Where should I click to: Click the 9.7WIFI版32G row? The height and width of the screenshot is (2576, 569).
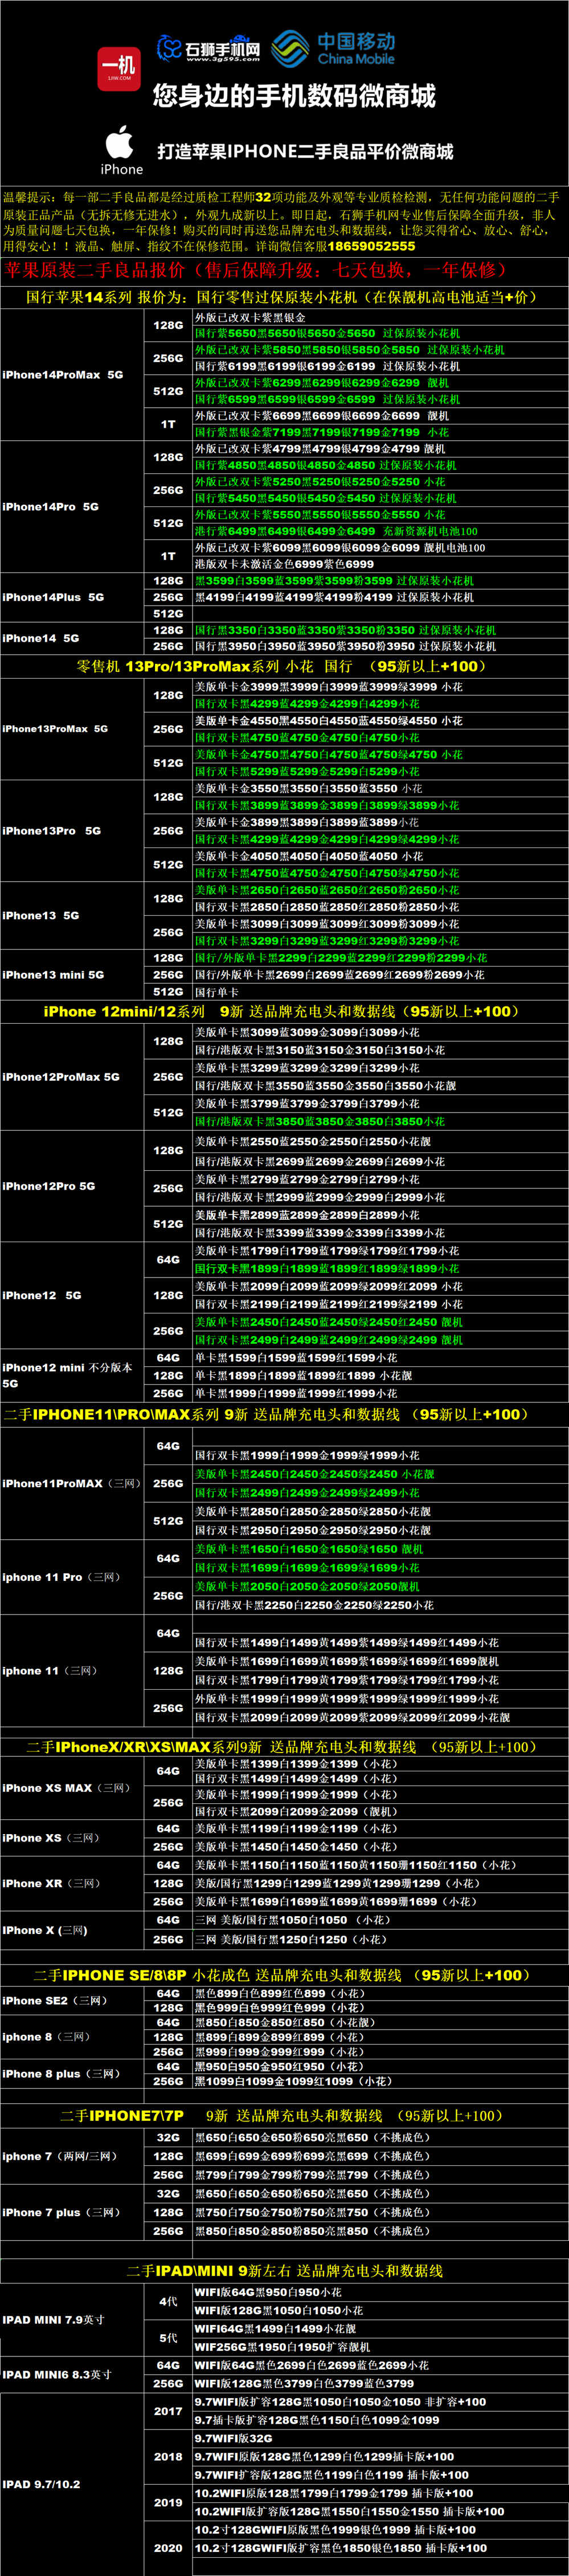380,2438
